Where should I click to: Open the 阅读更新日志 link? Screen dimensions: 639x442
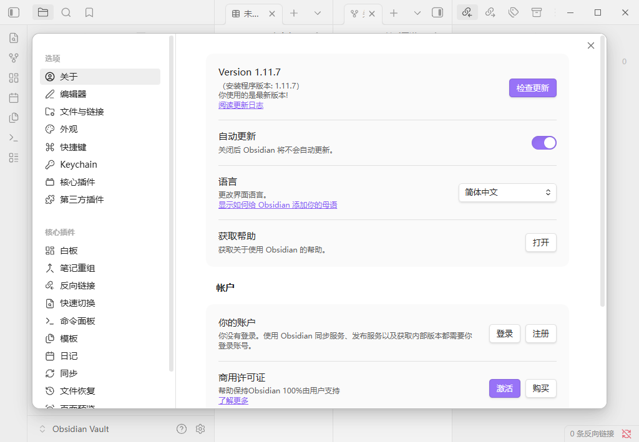pyautogui.click(x=241, y=105)
